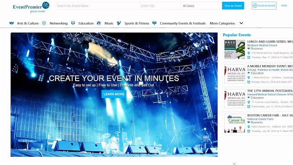
Task: Click the Pace thumbnail for Lunch and Learn
Action: (x=235, y=49)
